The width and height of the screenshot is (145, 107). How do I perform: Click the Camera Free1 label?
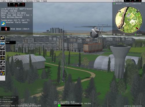pos(28,104)
